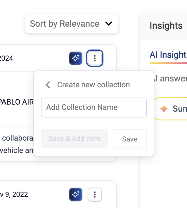The height and width of the screenshot is (208, 187).
Task: Click the Insights panel heading
Action: click(x=166, y=25)
